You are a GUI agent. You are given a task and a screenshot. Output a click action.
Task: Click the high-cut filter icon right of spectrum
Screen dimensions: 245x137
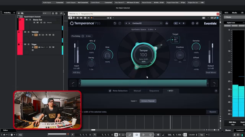[214, 84]
